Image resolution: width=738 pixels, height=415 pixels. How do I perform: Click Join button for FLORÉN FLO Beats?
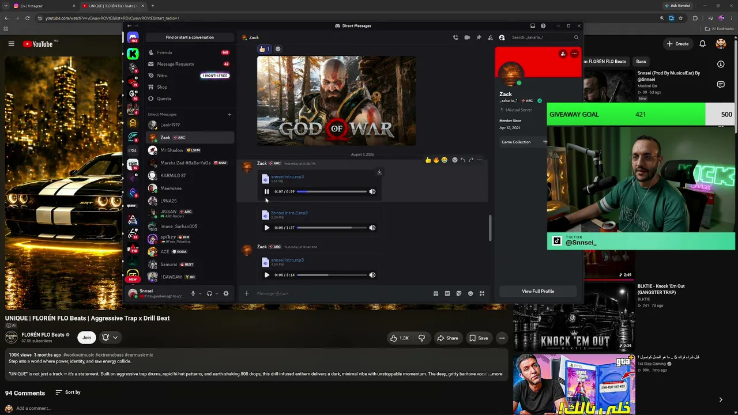pos(86,337)
